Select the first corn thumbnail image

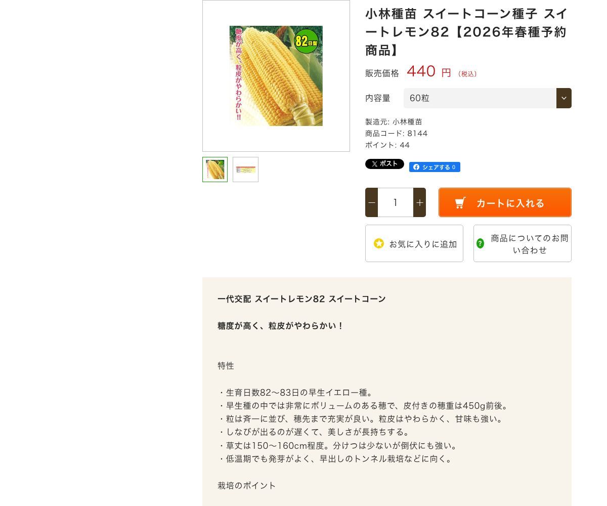point(215,170)
